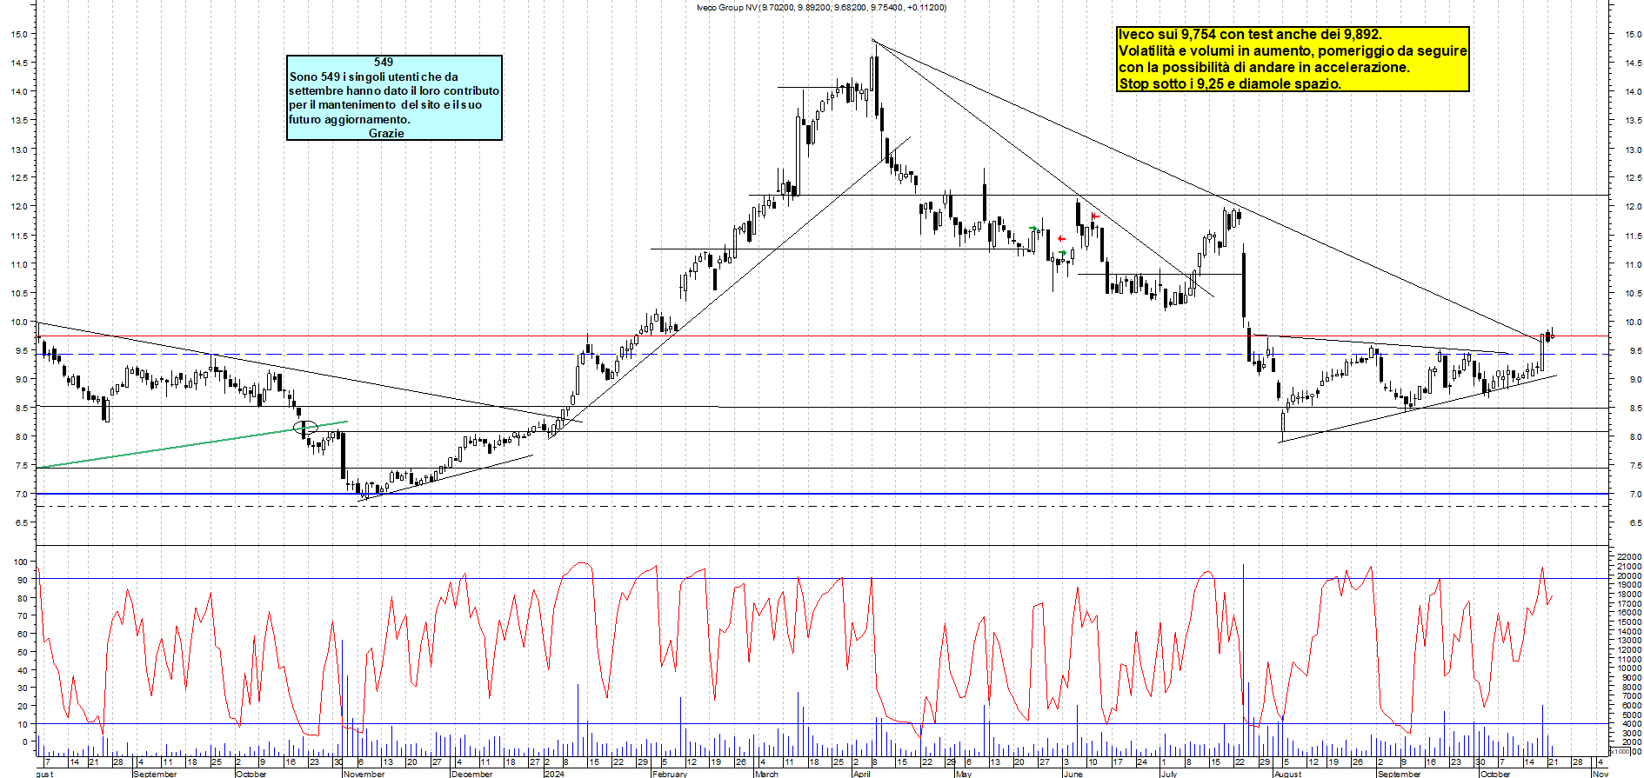Click the 'December' label on the date axis
Image resolution: width=1644 pixels, height=778 pixels.
coord(472,774)
